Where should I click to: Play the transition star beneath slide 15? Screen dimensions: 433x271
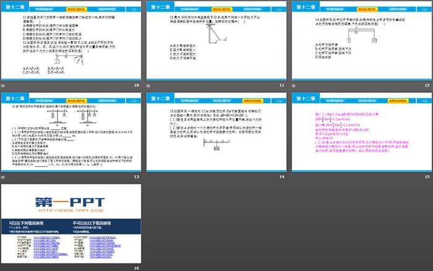coord(293,178)
